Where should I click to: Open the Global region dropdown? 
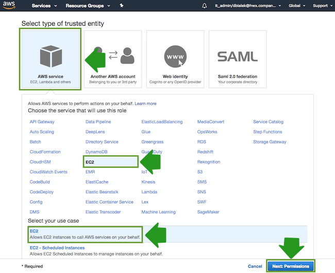point(297,6)
